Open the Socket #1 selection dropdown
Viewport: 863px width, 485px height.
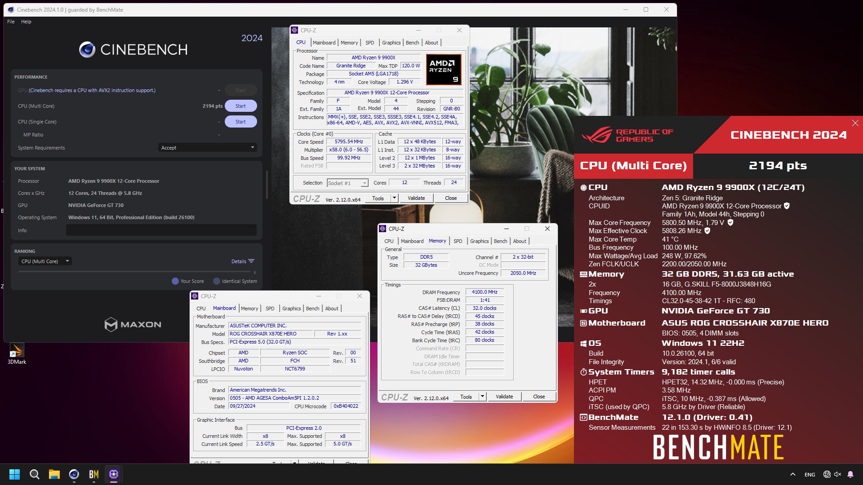pyautogui.click(x=347, y=183)
